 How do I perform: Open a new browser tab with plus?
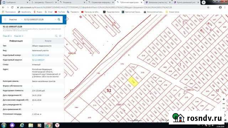[x=203, y=2]
